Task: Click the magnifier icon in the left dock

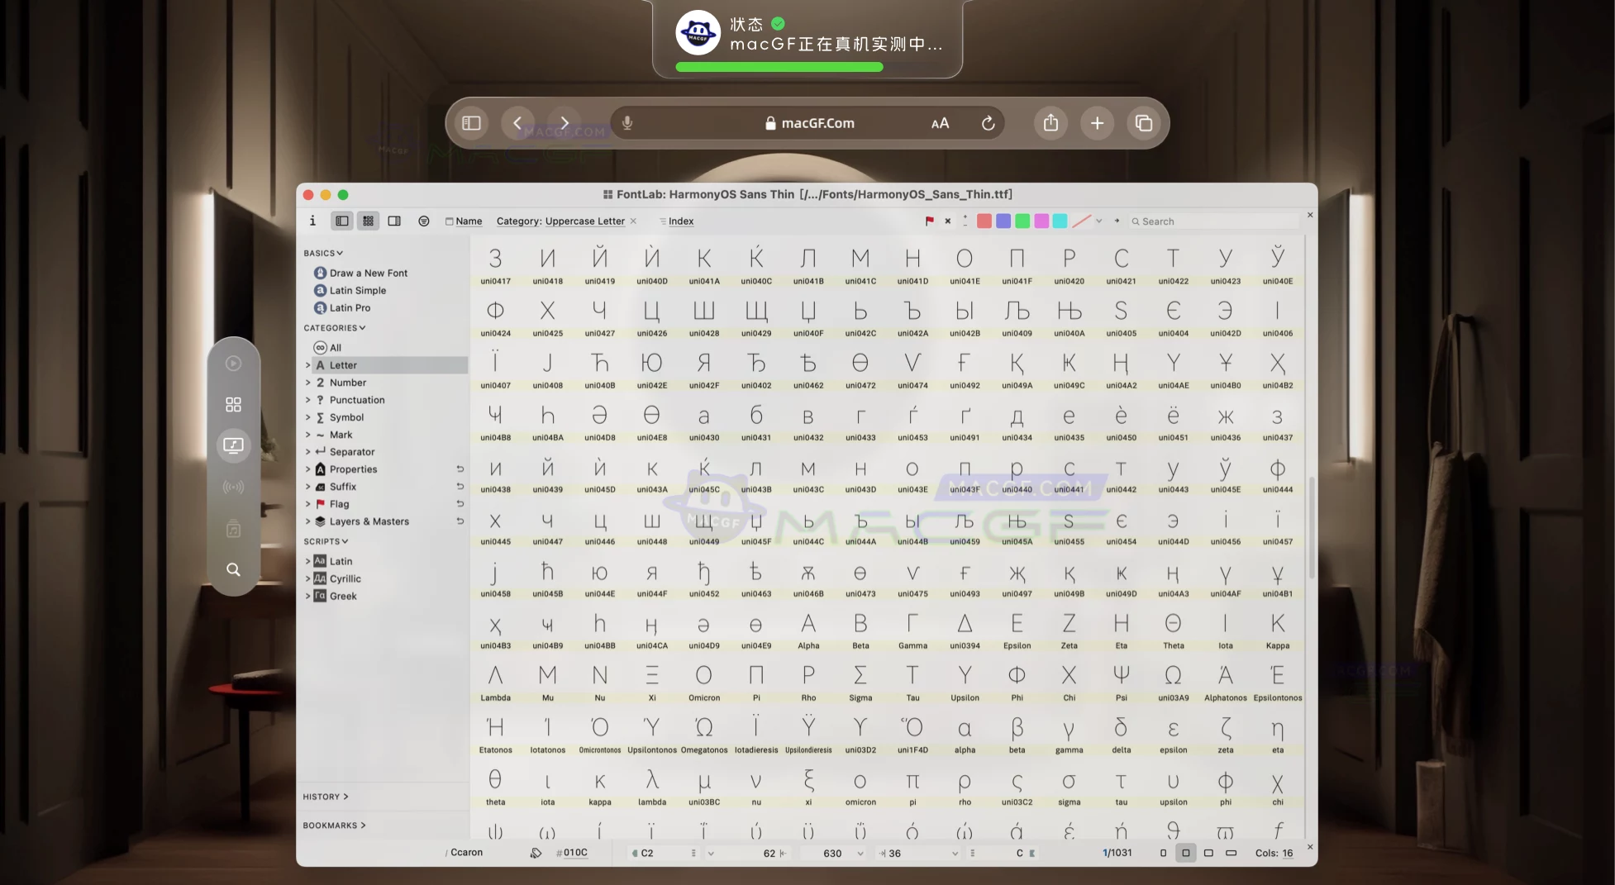Action: click(x=233, y=569)
